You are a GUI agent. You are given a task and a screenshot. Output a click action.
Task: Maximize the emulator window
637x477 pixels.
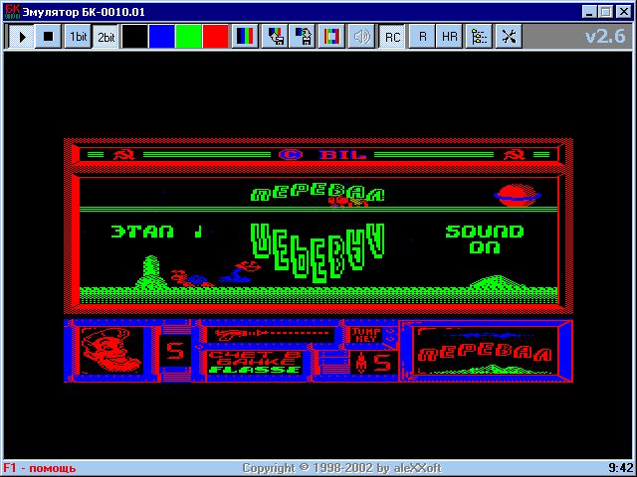[x=606, y=11]
